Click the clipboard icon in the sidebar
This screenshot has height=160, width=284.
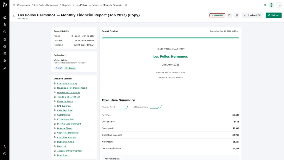[x=5, y=25]
